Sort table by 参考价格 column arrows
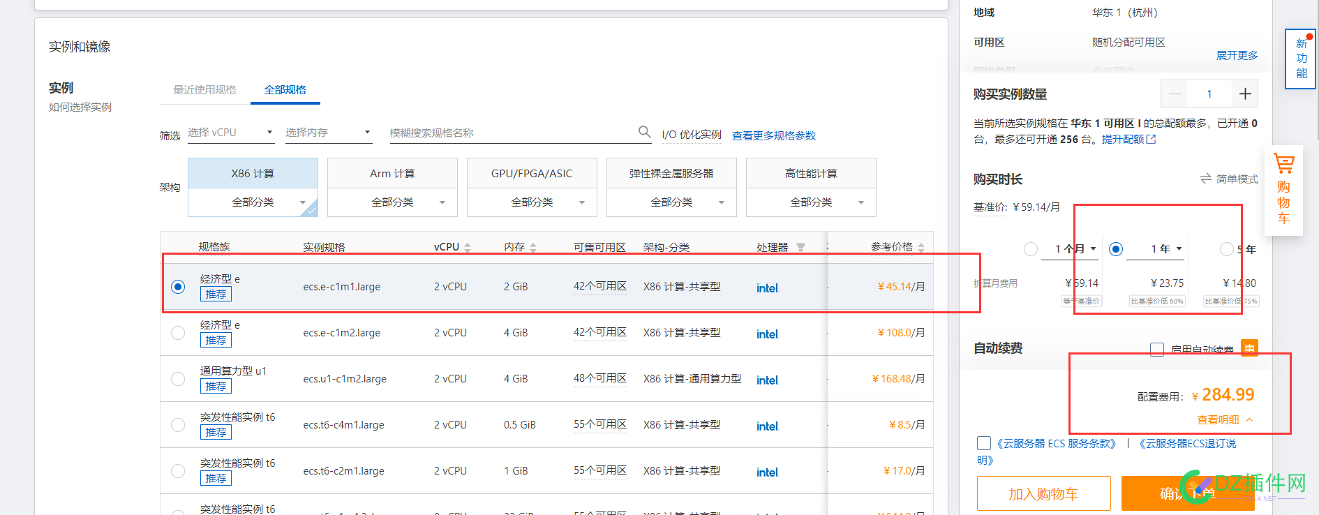The image size is (1319, 515). 921,247
